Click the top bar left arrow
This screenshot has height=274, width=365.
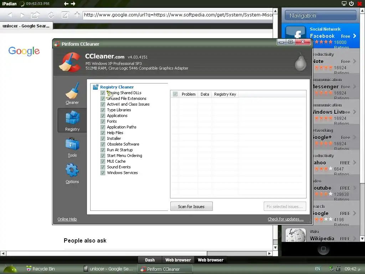pos(66,4)
